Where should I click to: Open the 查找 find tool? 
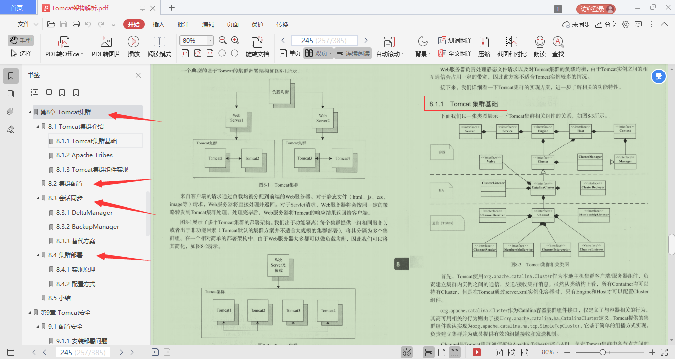pos(558,46)
